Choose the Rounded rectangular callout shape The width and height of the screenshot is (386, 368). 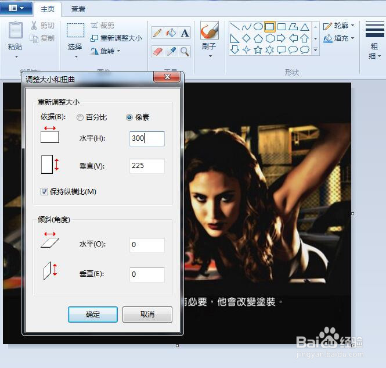(x=282, y=50)
